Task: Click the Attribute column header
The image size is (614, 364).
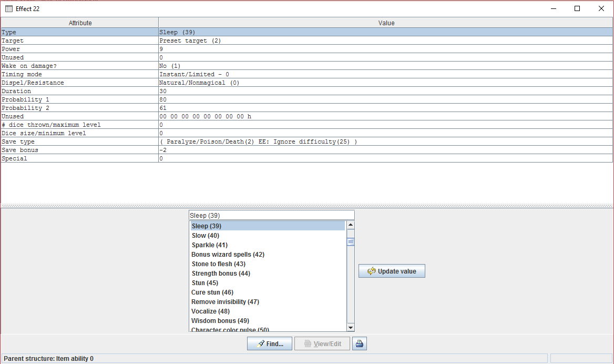Action: pos(80,23)
